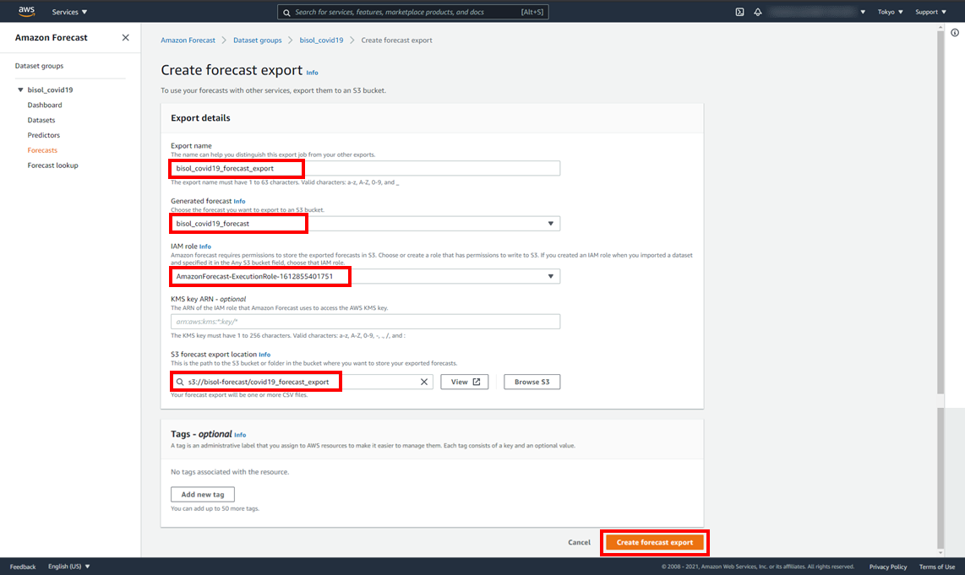
Task: Open the CloudShell terminal icon
Action: (739, 12)
